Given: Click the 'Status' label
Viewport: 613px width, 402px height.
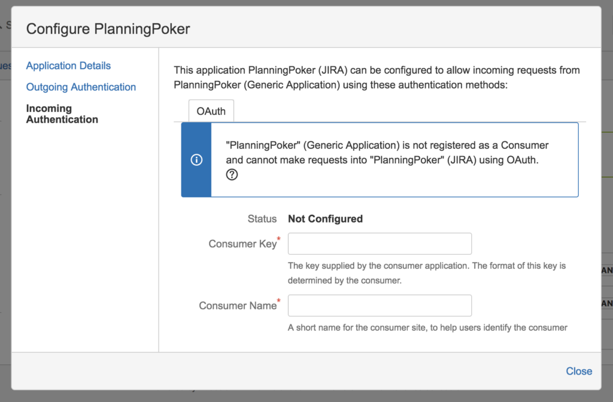Looking at the screenshot, I should pyautogui.click(x=262, y=219).
